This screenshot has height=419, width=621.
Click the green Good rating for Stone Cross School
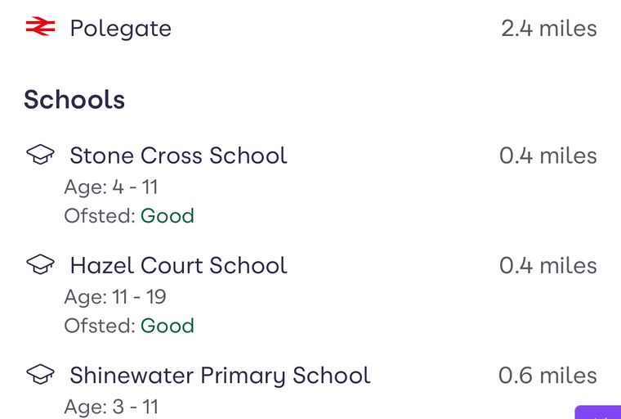pos(168,216)
